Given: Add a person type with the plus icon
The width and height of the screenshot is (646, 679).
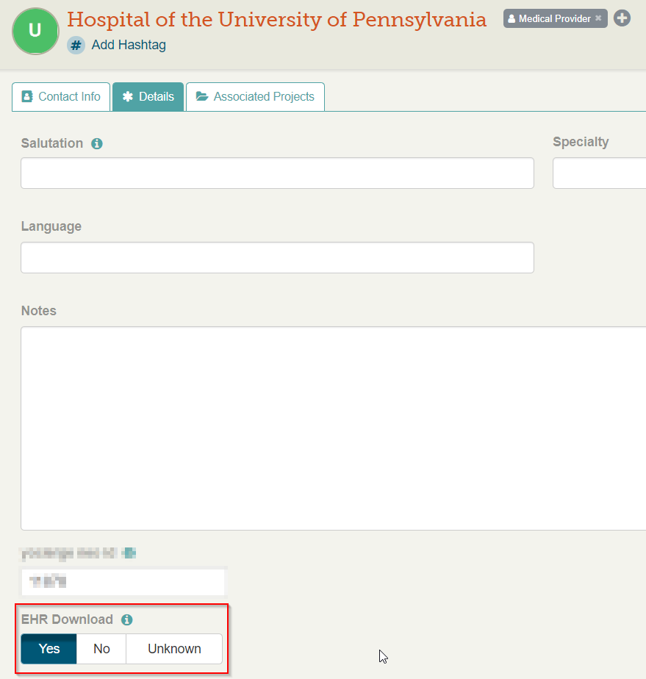Looking at the screenshot, I should coord(622,18).
